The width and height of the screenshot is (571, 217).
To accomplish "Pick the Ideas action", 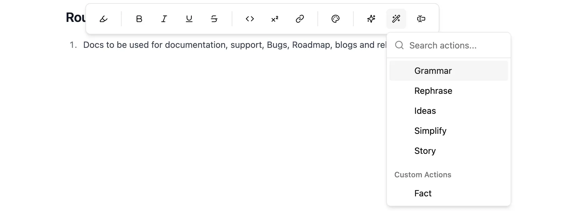I will [425, 111].
